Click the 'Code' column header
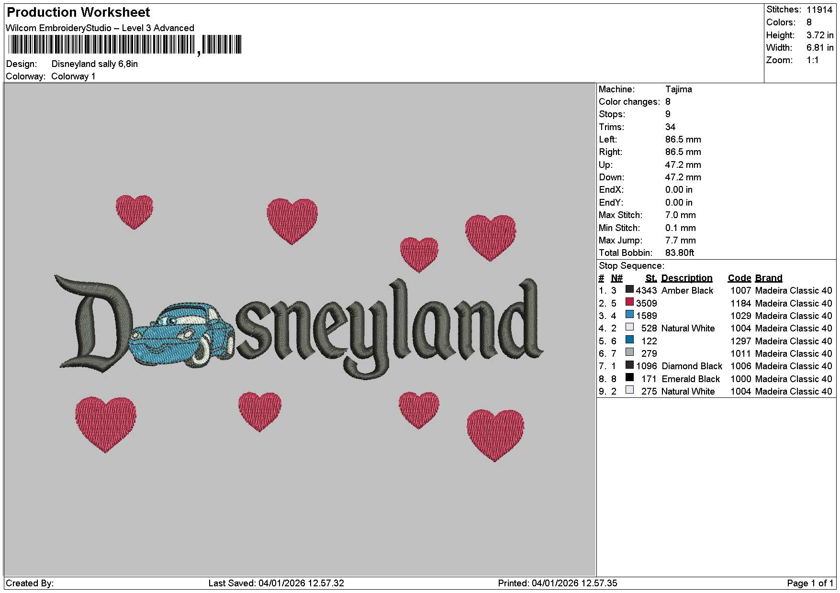This screenshot has height=593, width=840. (739, 278)
